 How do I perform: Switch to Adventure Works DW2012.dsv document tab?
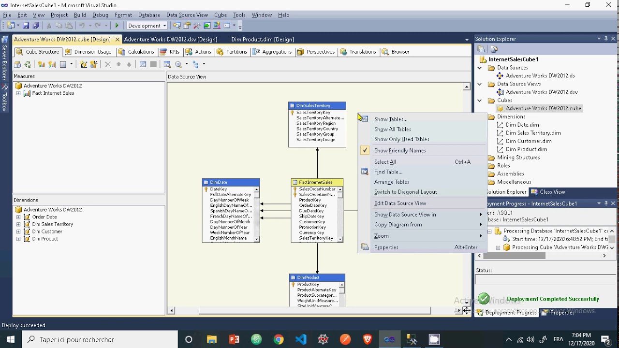[x=171, y=39]
